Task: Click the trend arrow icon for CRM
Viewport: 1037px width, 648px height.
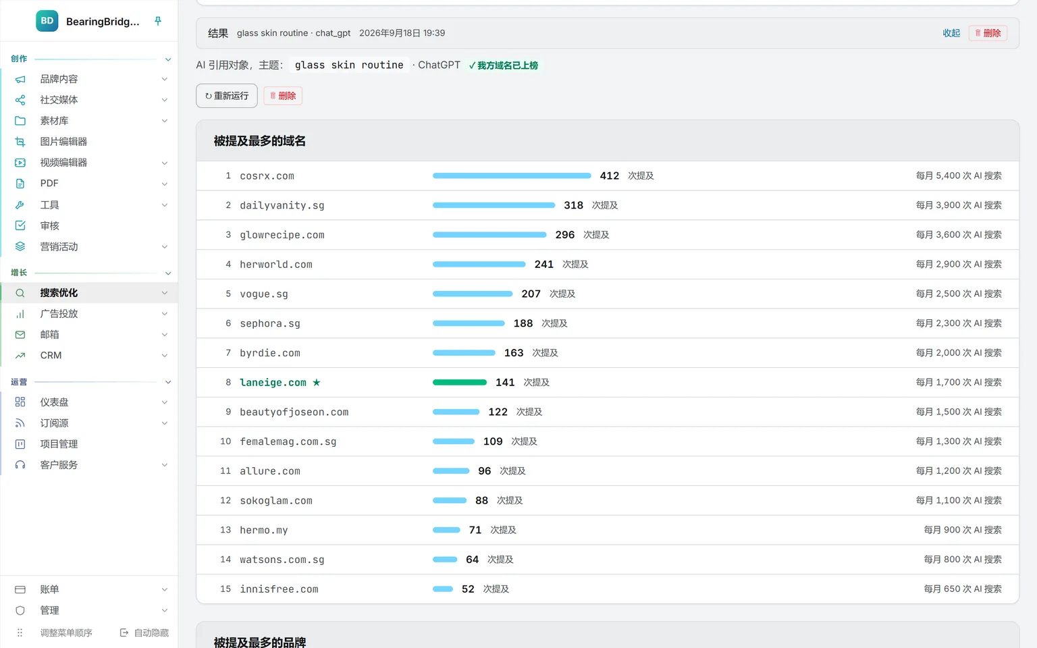Action: (20, 356)
